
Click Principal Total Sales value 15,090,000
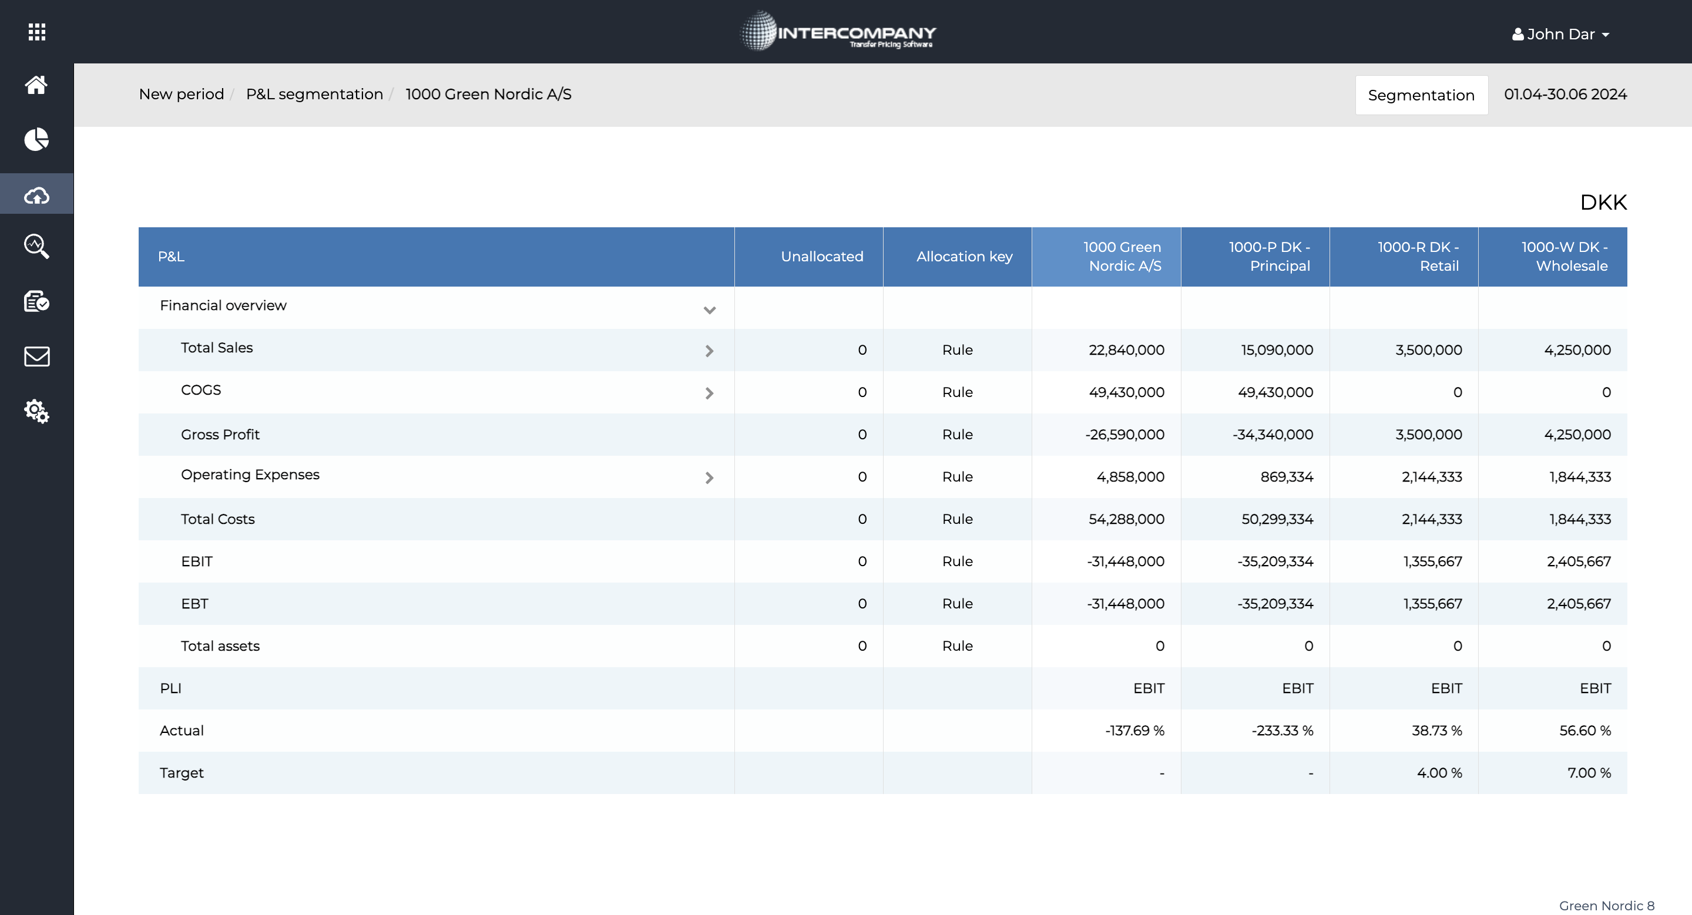[1277, 350]
